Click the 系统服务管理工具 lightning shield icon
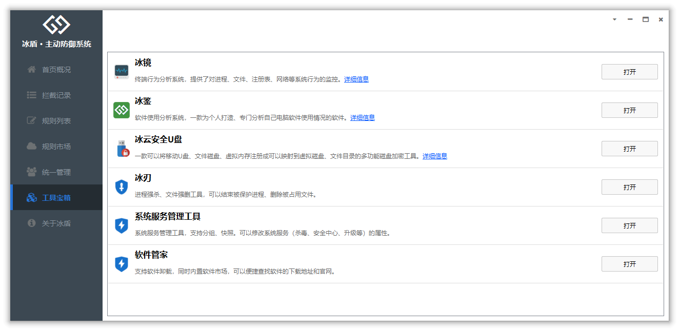 coord(122,225)
